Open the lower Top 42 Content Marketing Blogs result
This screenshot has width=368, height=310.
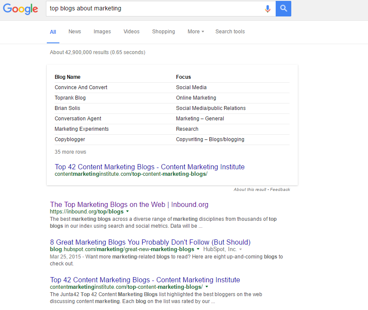coord(145,280)
